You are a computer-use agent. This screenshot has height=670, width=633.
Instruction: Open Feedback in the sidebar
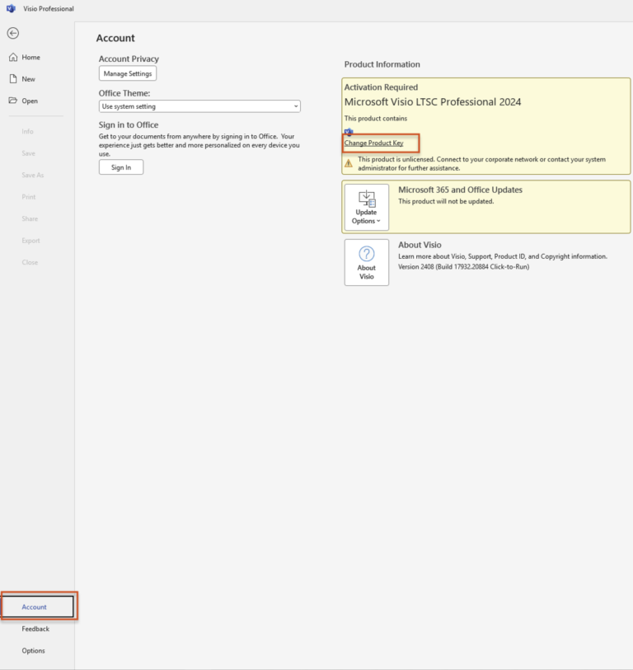(x=35, y=629)
